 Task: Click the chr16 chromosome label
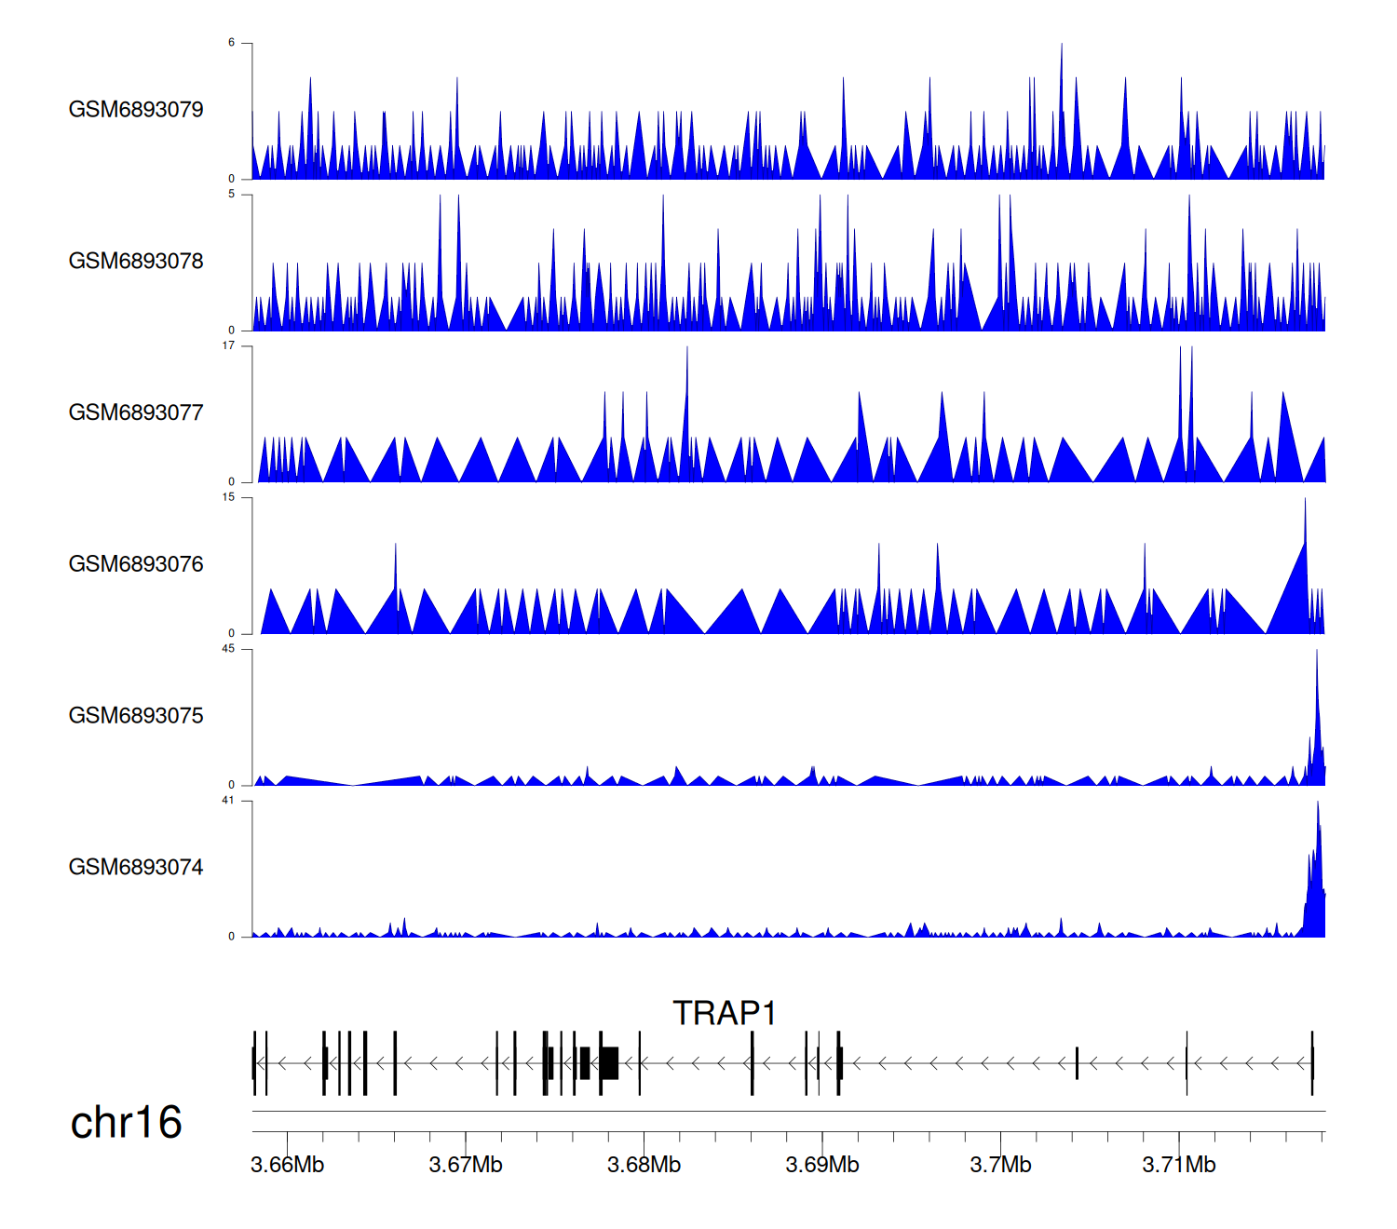click(x=126, y=1123)
